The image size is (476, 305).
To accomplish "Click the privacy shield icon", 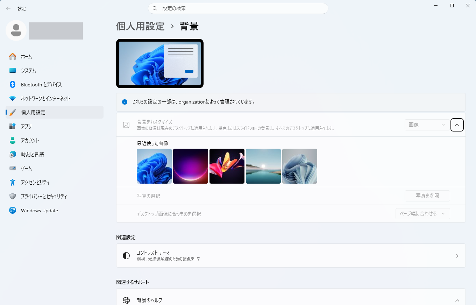I will [x=13, y=196].
